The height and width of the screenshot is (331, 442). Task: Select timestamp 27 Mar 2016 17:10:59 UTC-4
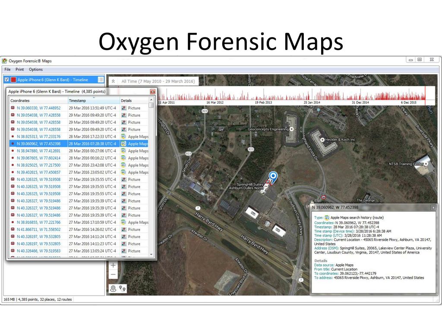92,222
